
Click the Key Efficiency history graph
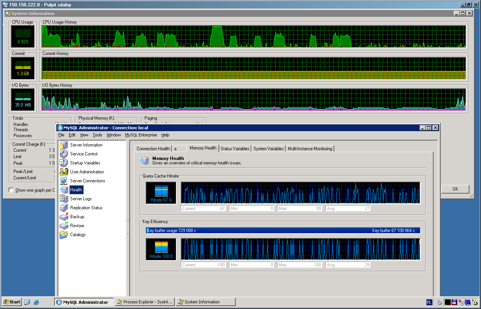point(301,249)
